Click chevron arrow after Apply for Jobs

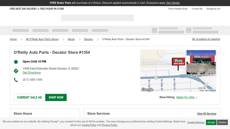point(197,97)
